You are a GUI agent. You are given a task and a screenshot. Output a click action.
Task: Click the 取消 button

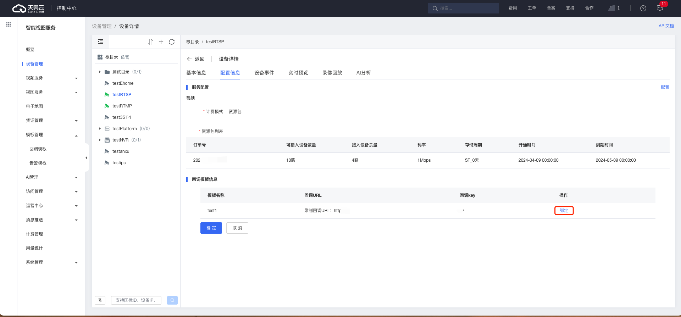(237, 228)
